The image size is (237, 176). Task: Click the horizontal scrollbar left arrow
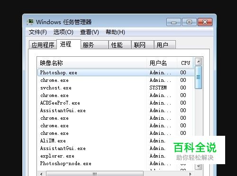(41, 174)
